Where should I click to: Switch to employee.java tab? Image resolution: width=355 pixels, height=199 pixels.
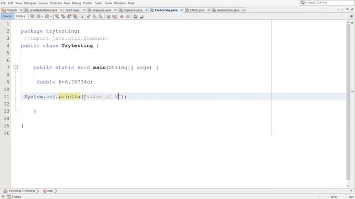coord(102,10)
